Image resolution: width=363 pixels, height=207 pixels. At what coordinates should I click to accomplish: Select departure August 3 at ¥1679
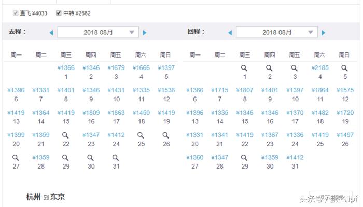point(116,68)
